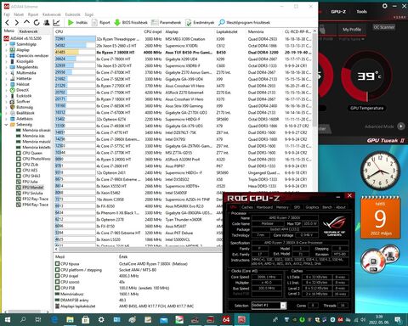The image size is (408, 326).
Task: Click Illesztőprogram frissítések search icon
Action: (x=222, y=23)
